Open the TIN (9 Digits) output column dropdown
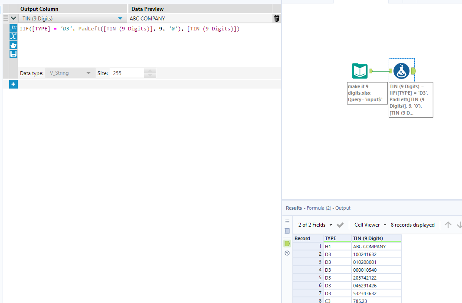 pyautogui.click(x=121, y=18)
